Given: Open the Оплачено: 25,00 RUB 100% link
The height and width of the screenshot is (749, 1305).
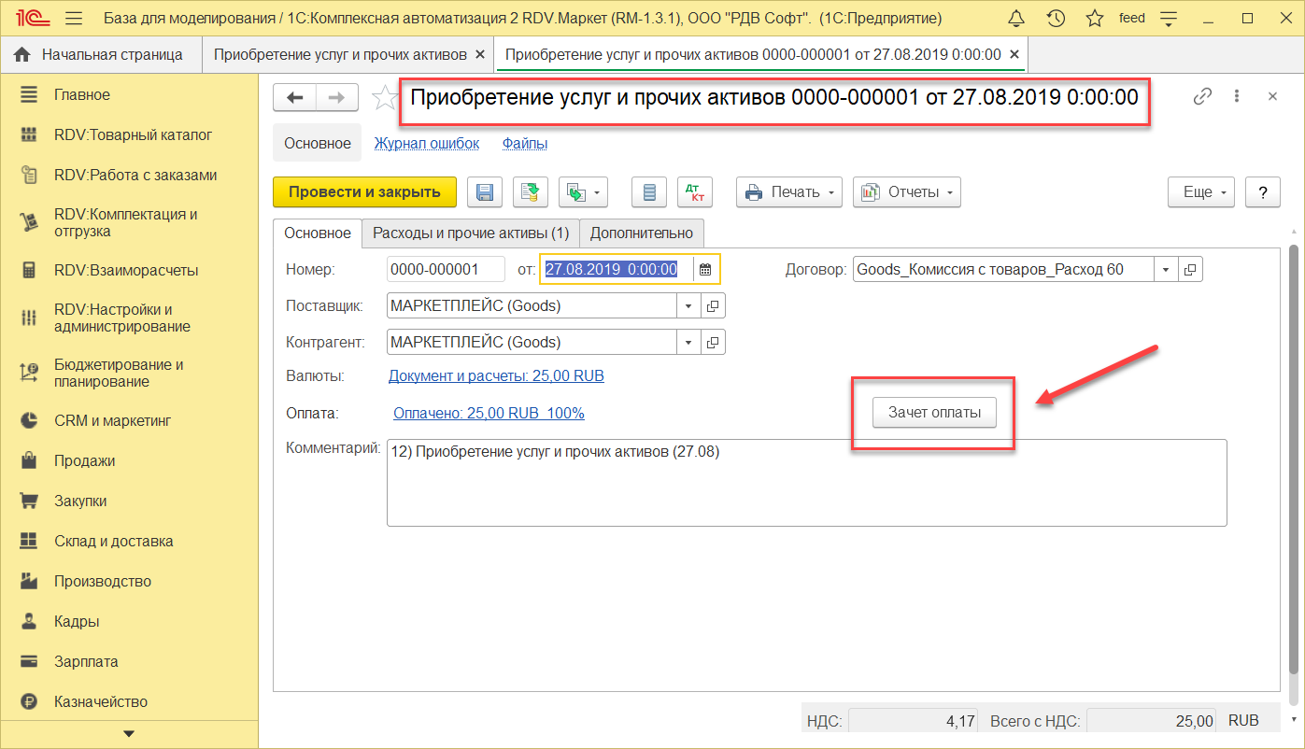Looking at the screenshot, I should tap(489, 413).
